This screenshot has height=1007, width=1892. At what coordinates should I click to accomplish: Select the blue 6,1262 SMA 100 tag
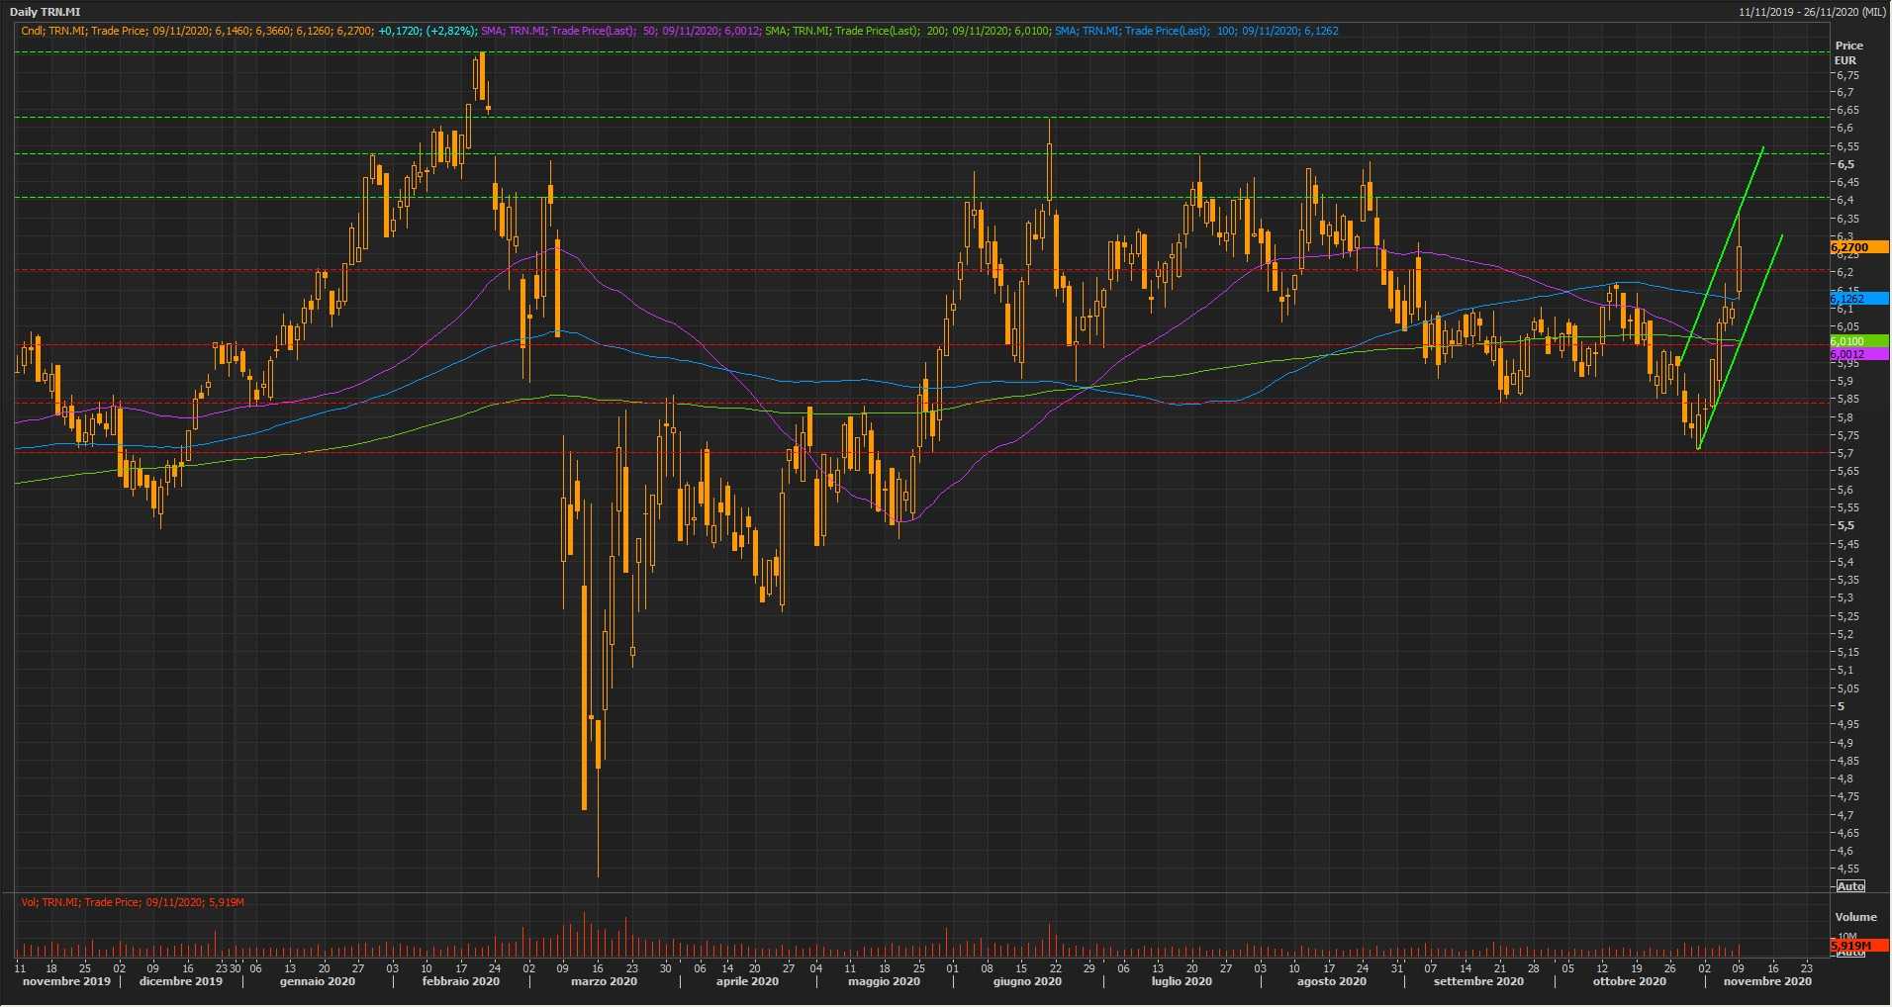click(x=1856, y=299)
